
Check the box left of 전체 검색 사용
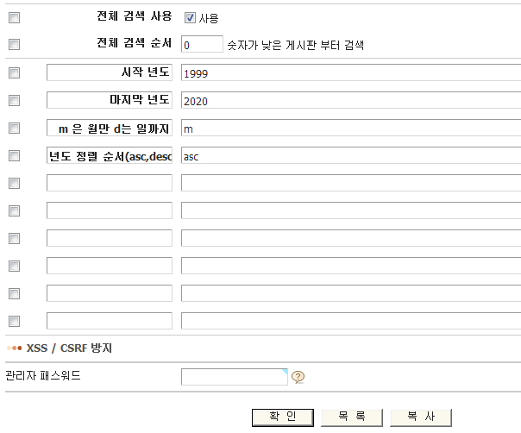click(14, 17)
